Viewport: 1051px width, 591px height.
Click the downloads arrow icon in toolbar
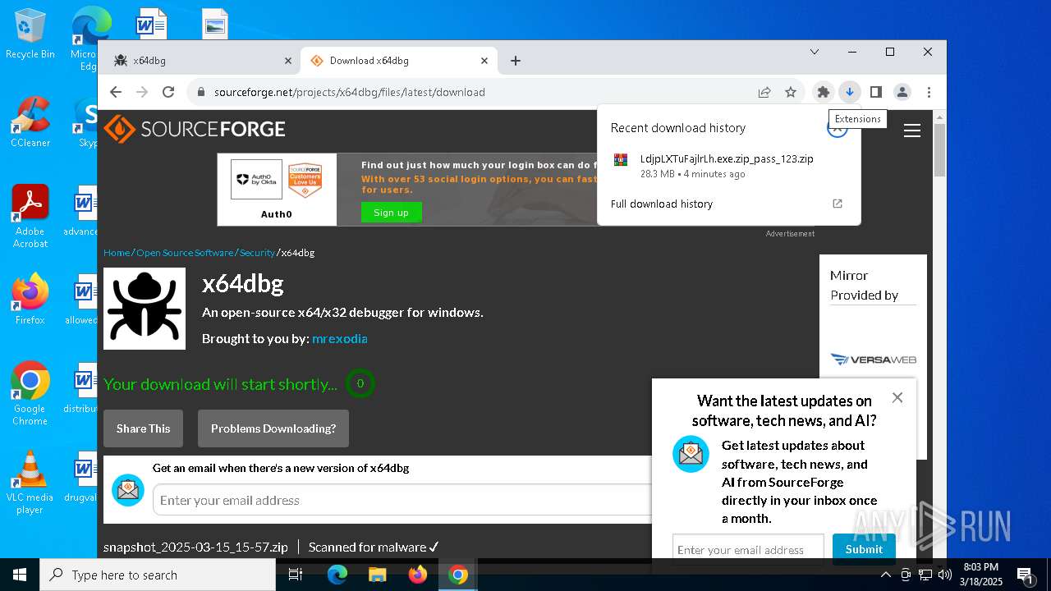[850, 92]
